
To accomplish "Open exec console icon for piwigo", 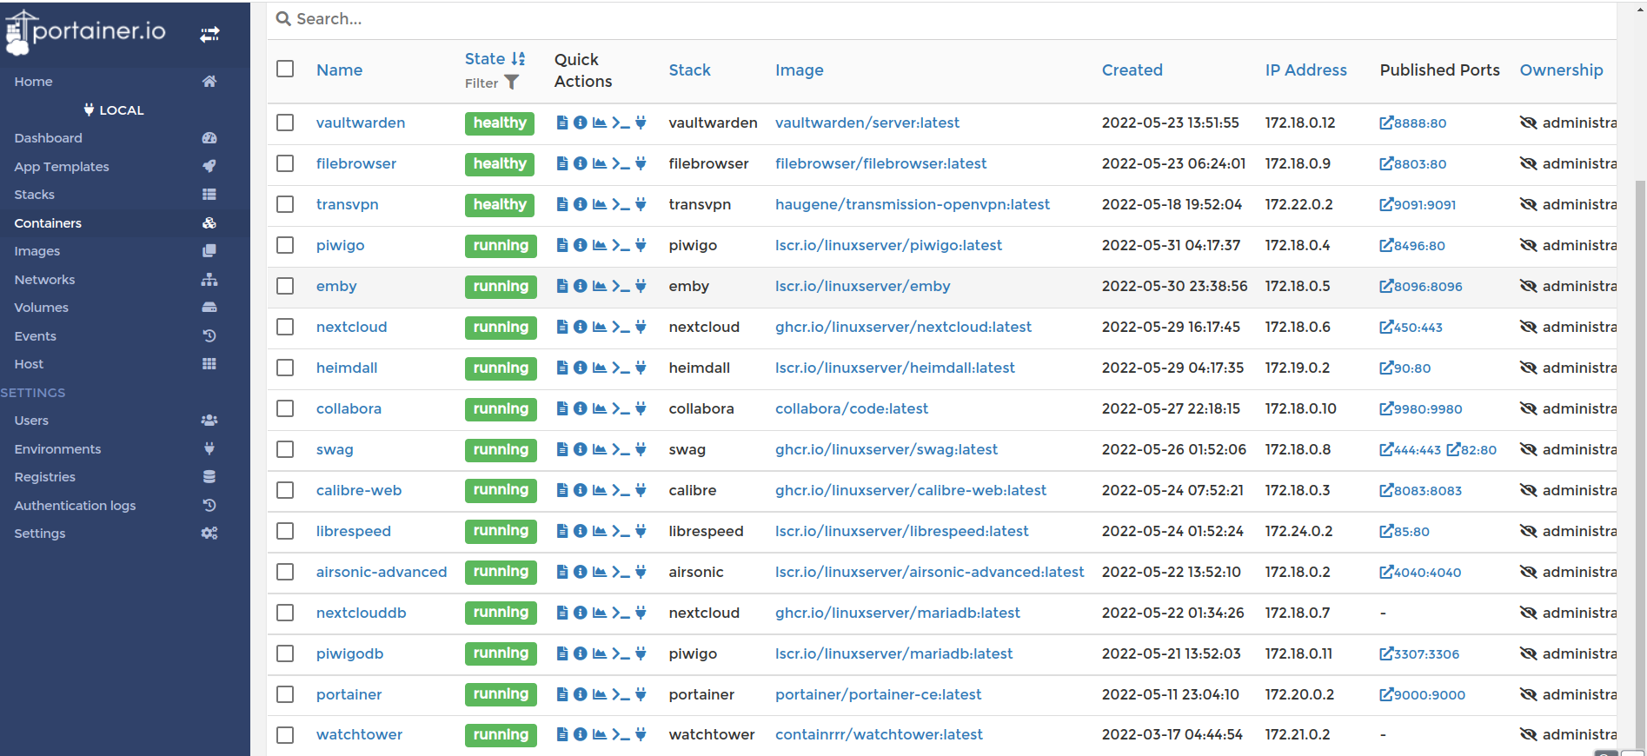I will click(x=621, y=245).
